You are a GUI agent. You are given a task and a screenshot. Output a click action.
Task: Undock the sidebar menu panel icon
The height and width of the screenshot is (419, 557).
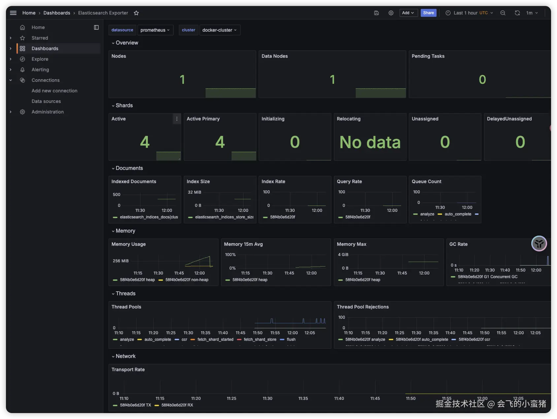click(x=96, y=27)
